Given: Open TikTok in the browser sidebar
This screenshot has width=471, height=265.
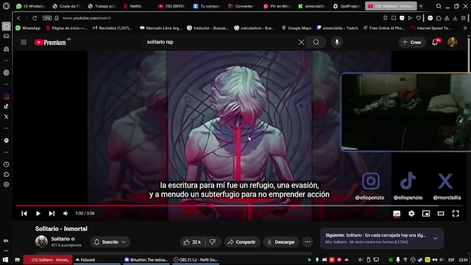Looking at the screenshot, I should click(6, 106).
